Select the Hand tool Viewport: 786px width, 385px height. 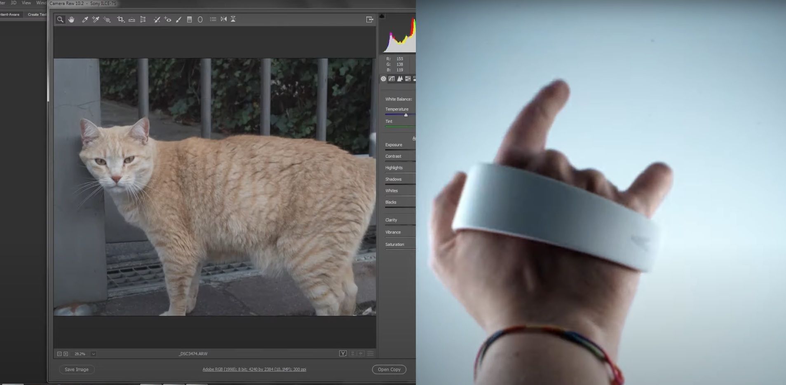pyautogui.click(x=71, y=19)
